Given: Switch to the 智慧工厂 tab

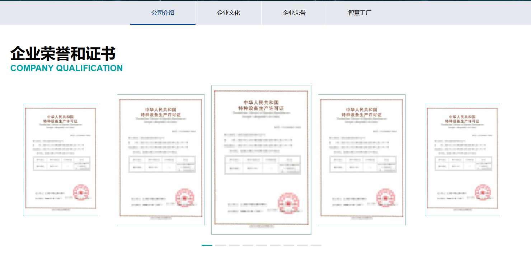Looking at the screenshot, I should click(359, 13).
